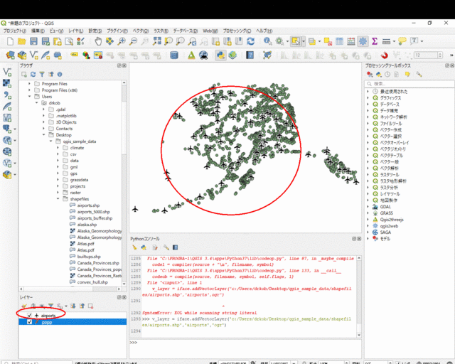Select convex_hull.shp in Browser tree
Screen dimensions: 455x364
point(92,282)
